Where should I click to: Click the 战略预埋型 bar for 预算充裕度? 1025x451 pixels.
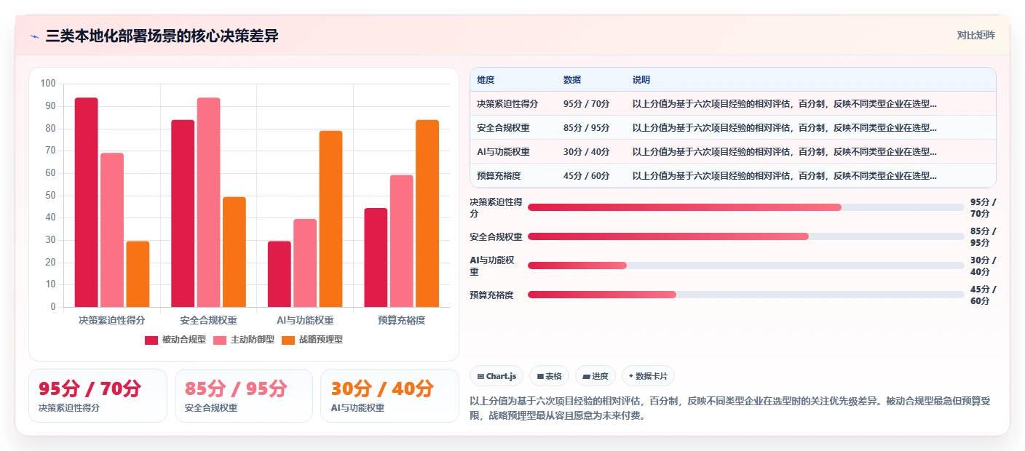427,213
